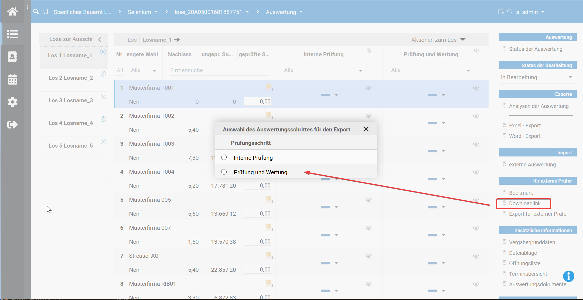Collapse the Lose zur Ausschr panel
This screenshot has height=300, width=583.
pos(100,39)
